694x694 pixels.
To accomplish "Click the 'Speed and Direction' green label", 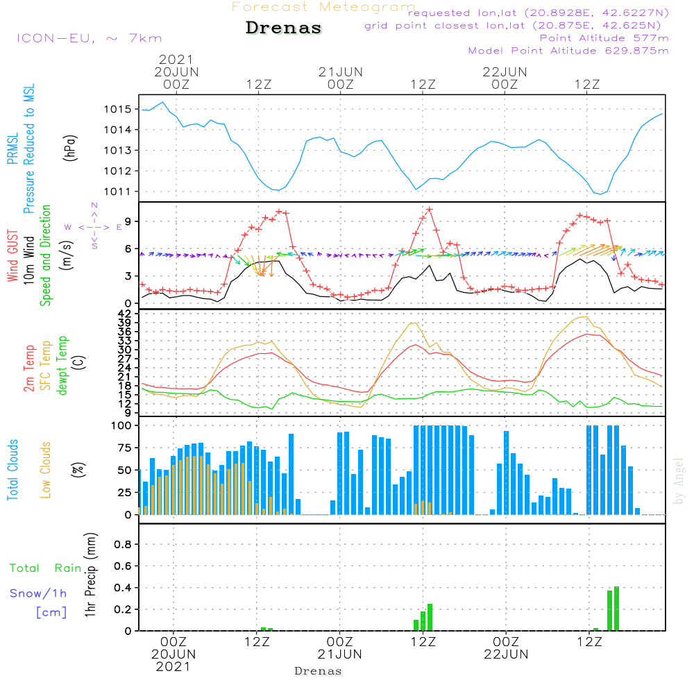I will (x=46, y=255).
